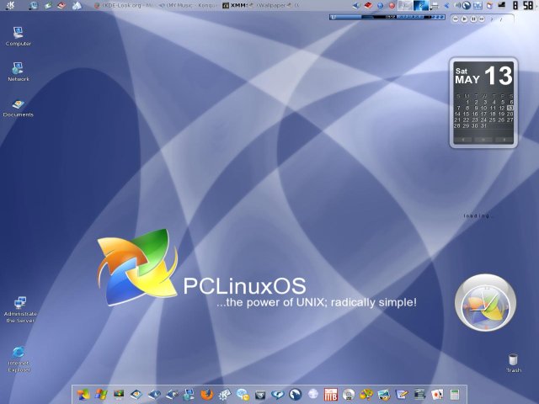Open the paint palette icon in dock

(366, 395)
